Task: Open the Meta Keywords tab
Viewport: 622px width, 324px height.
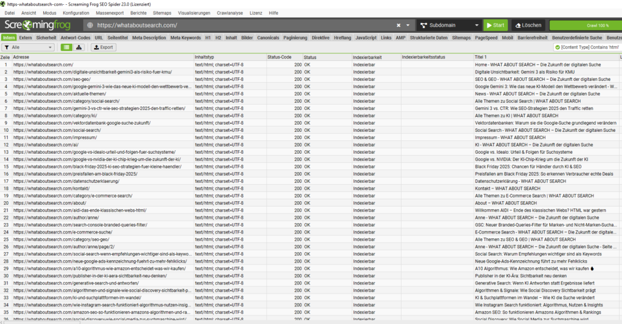Action: (186, 38)
